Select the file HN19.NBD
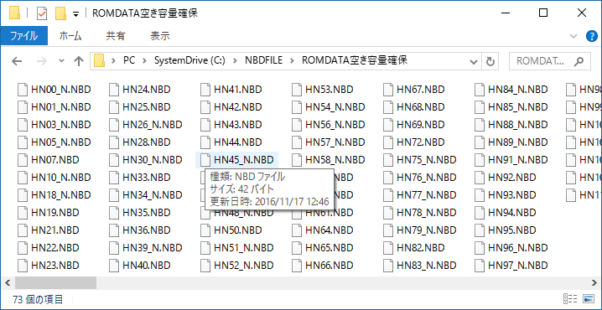The width and height of the screenshot is (602, 310). pyautogui.click(x=49, y=213)
